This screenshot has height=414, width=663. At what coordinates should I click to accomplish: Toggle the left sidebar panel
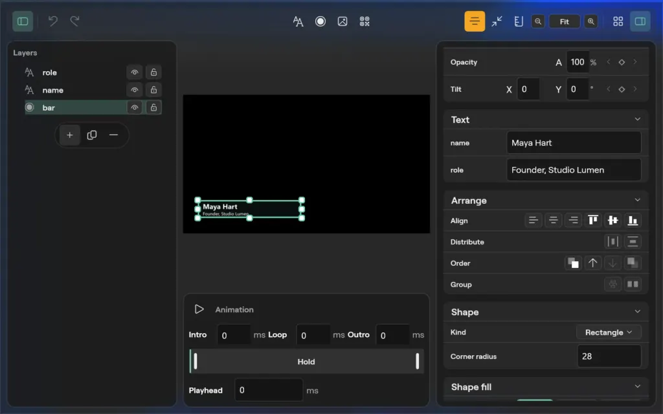23,21
